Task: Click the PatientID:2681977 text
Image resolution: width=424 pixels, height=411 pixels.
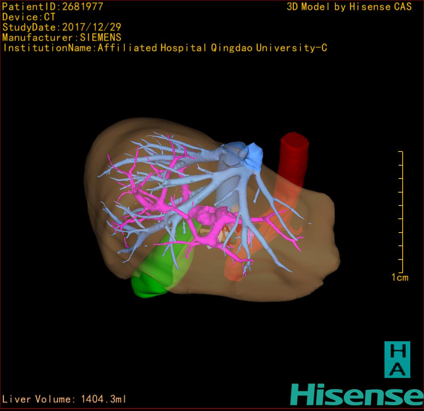Action: pyautogui.click(x=53, y=6)
